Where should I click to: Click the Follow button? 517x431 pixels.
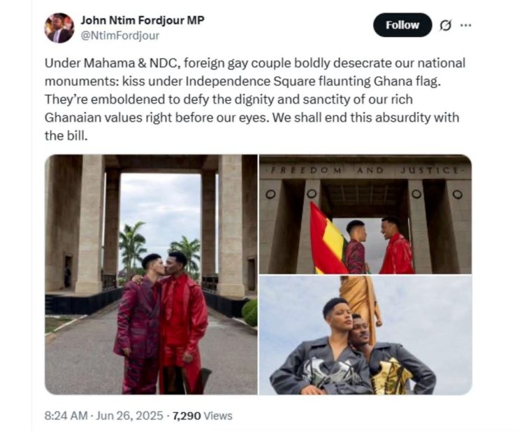point(402,25)
